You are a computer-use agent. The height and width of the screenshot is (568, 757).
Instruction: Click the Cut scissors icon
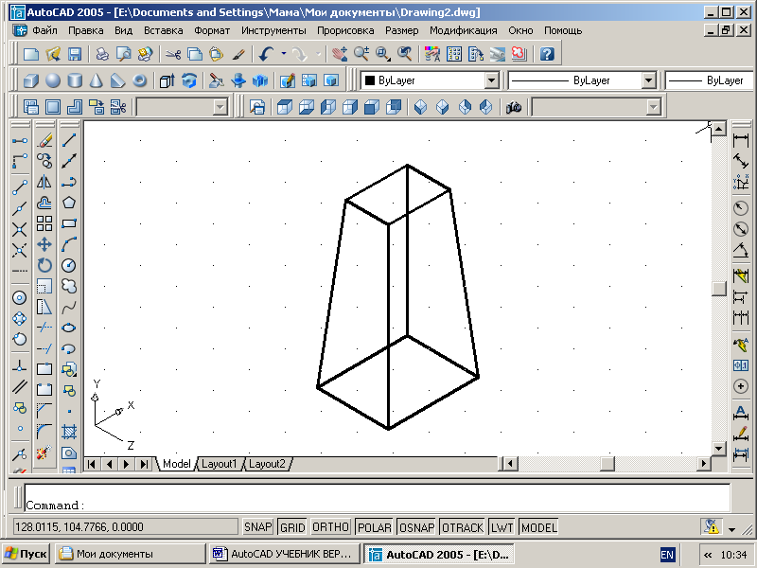pyautogui.click(x=173, y=54)
